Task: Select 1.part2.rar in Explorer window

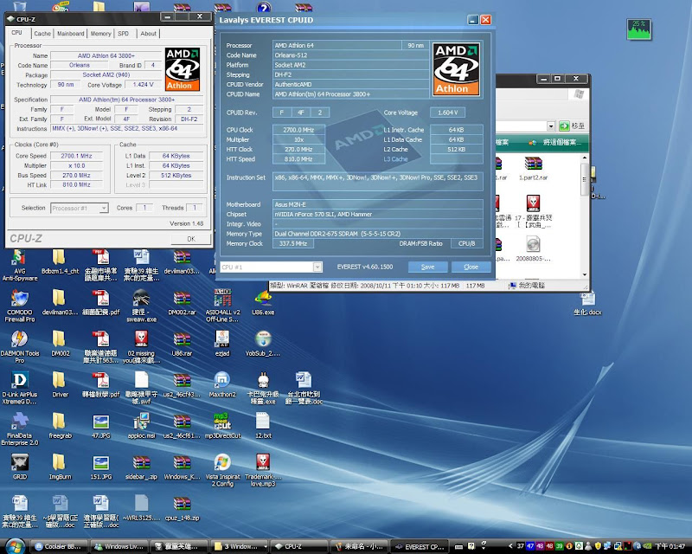Action: (x=533, y=169)
